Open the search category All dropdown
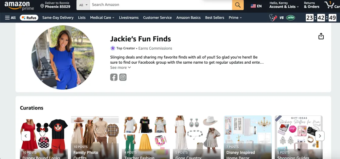340x159 pixels. (83, 5)
